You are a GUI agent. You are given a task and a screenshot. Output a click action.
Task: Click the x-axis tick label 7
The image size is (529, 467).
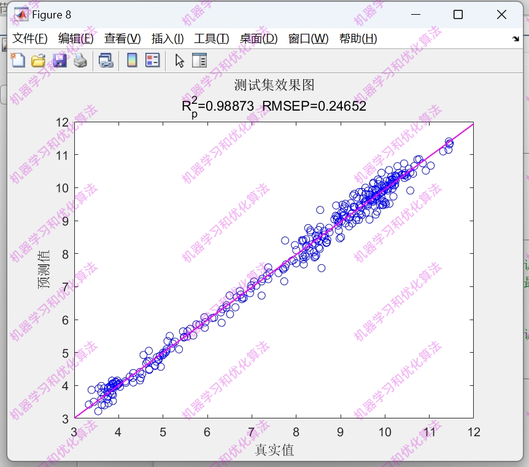coord(252,432)
